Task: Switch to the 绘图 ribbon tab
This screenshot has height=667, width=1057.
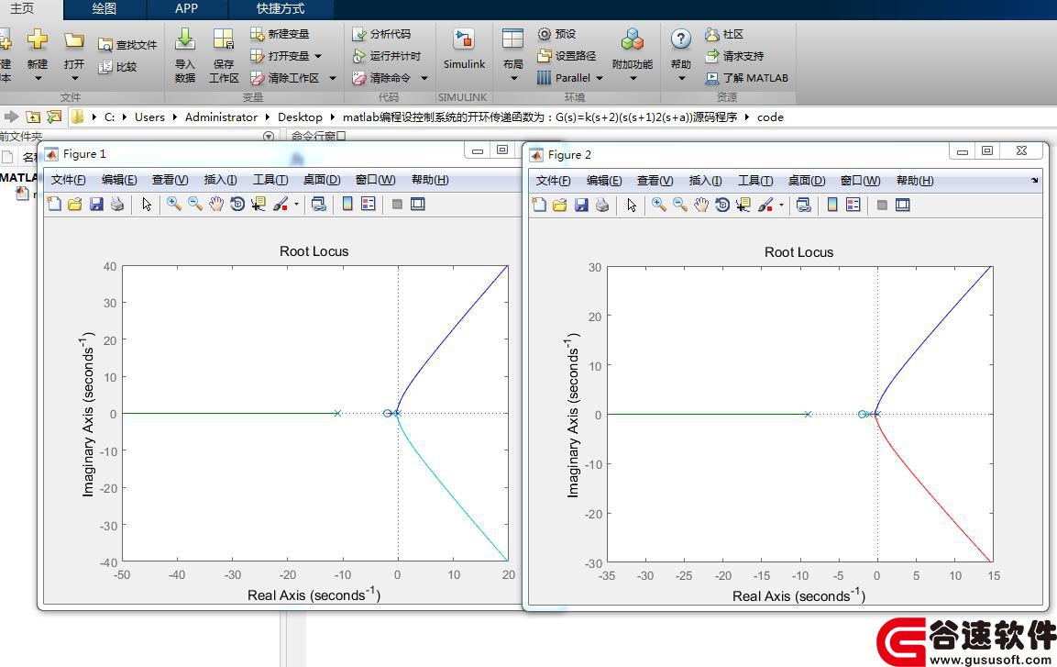Action: coord(104,9)
